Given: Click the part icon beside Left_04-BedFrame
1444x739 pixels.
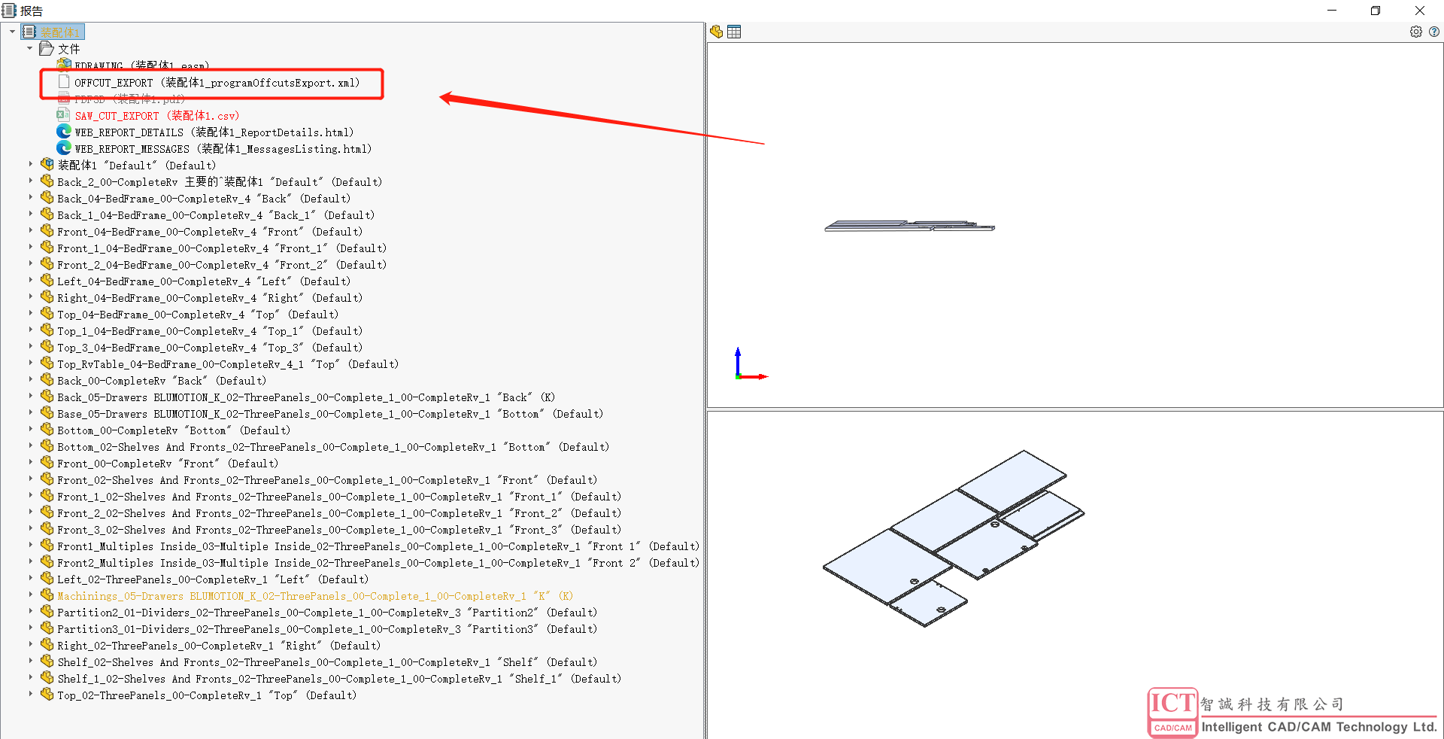Looking at the screenshot, I should 47,281.
